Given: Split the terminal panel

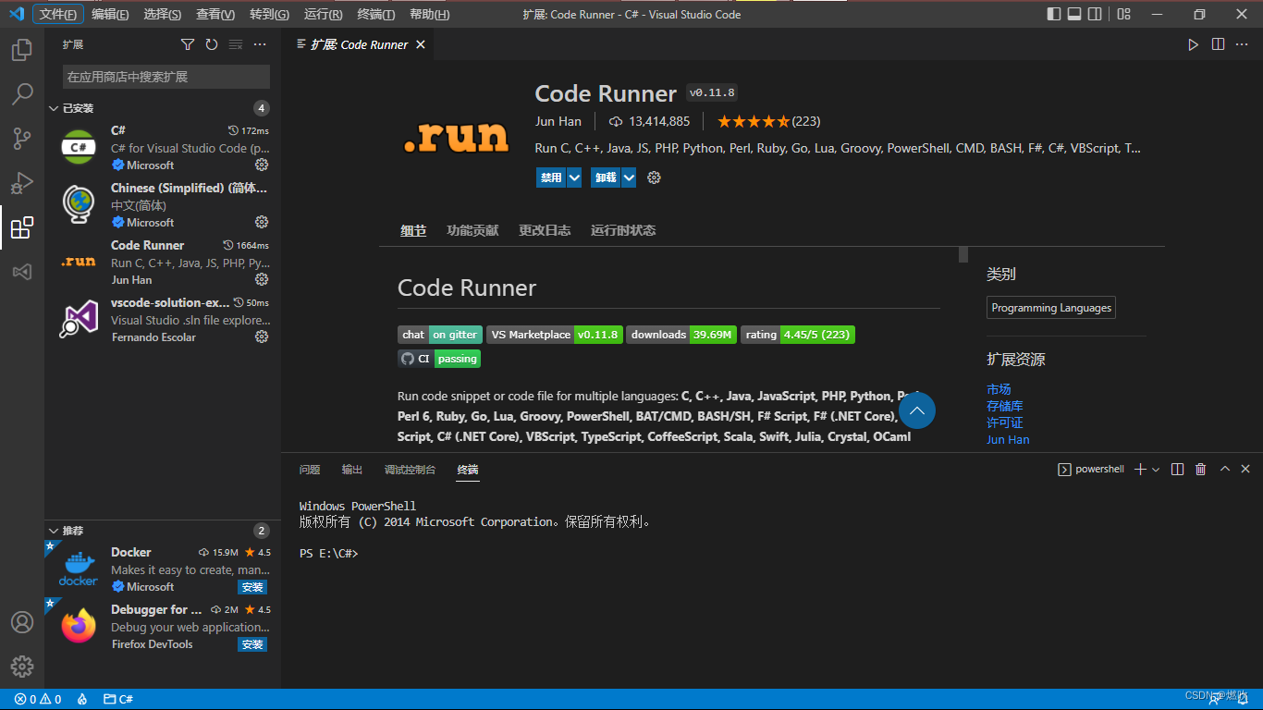Looking at the screenshot, I should click(1177, 470).
